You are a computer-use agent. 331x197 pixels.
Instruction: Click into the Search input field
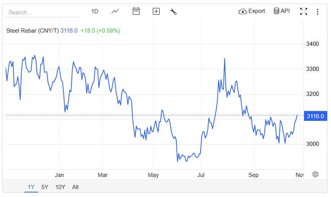43,12
